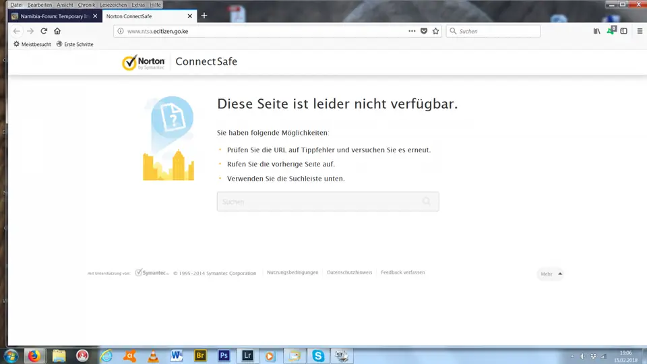
Task: Go forward with the forward arrow
Action: pyautogui.click(x=30, y=31)
